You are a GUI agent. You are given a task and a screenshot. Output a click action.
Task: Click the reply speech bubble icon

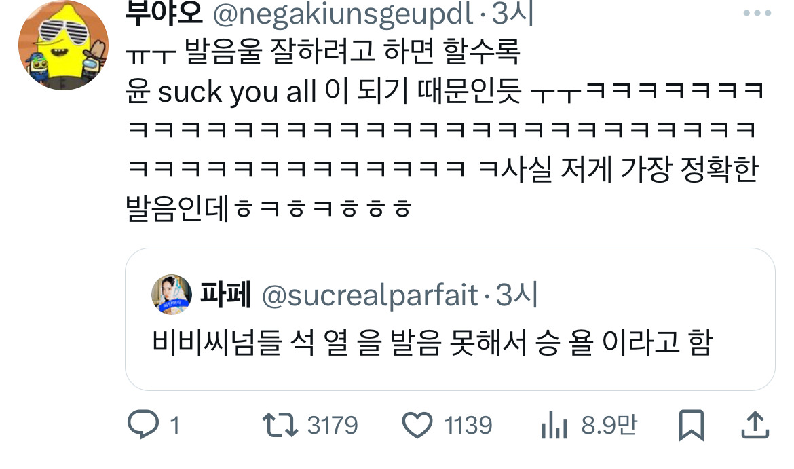click(143, 424)
